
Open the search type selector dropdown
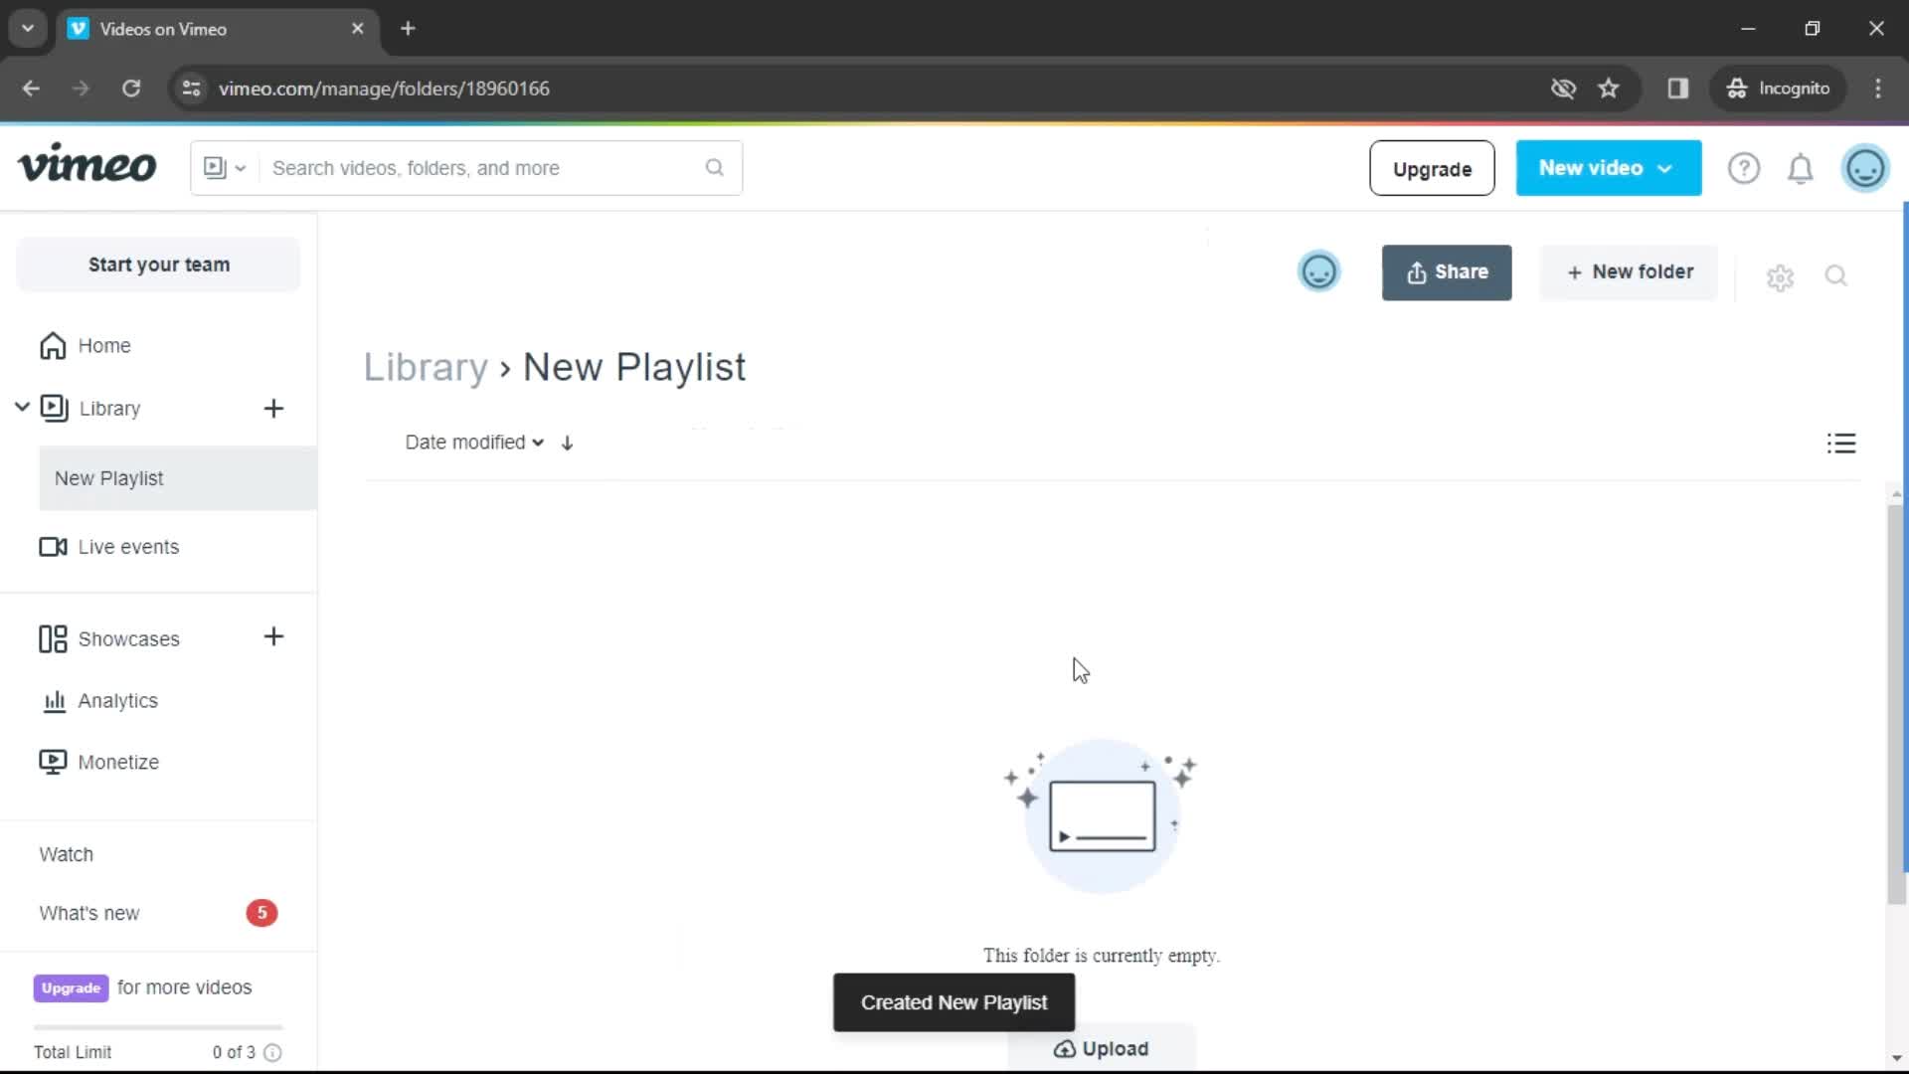[225, 168]
